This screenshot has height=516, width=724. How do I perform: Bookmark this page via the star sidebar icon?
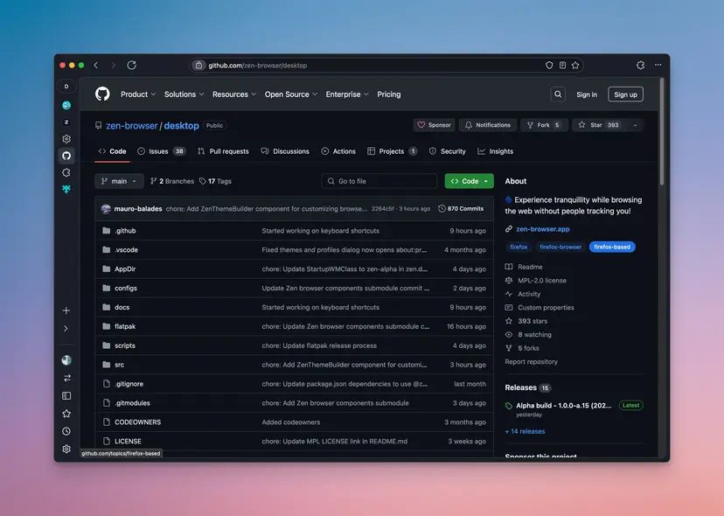[66, 413]
